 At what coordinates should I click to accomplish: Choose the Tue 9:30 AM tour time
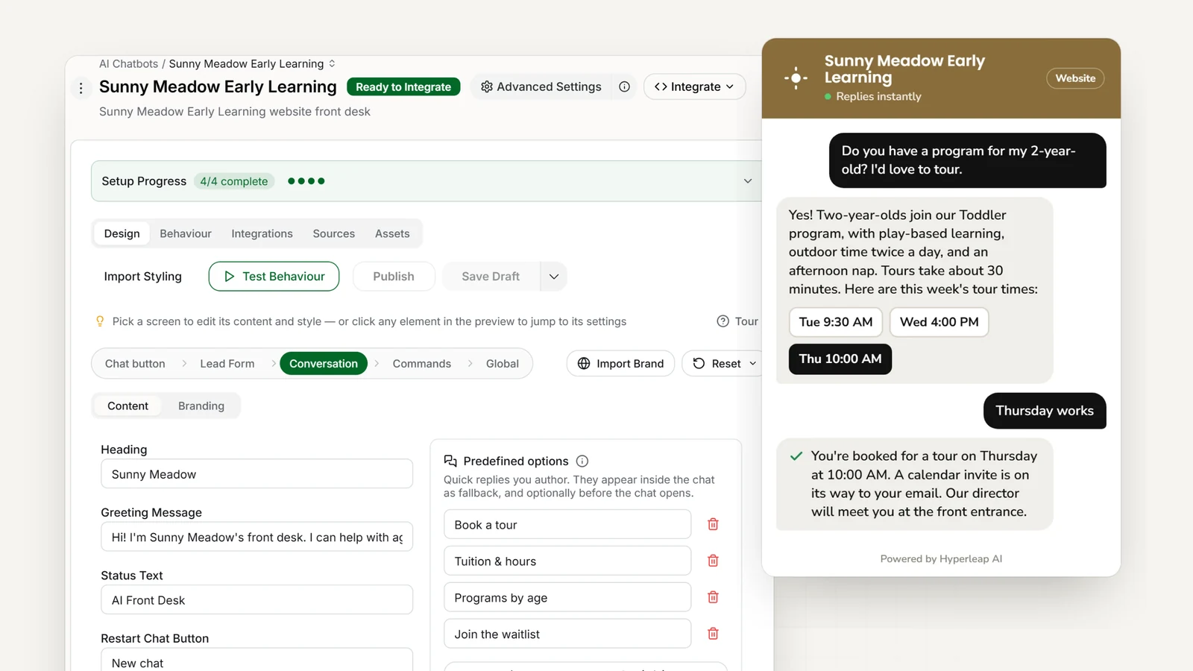click(x=836, y=322)
